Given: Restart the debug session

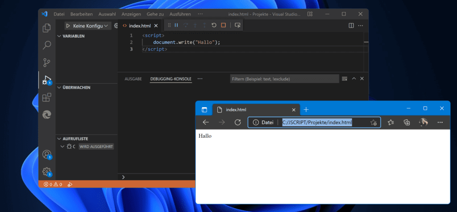Looking at the screenshot, I should point(214,26).
